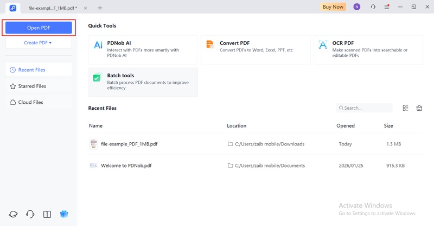Click the purple N profile avatar

[x=356, y=7]
